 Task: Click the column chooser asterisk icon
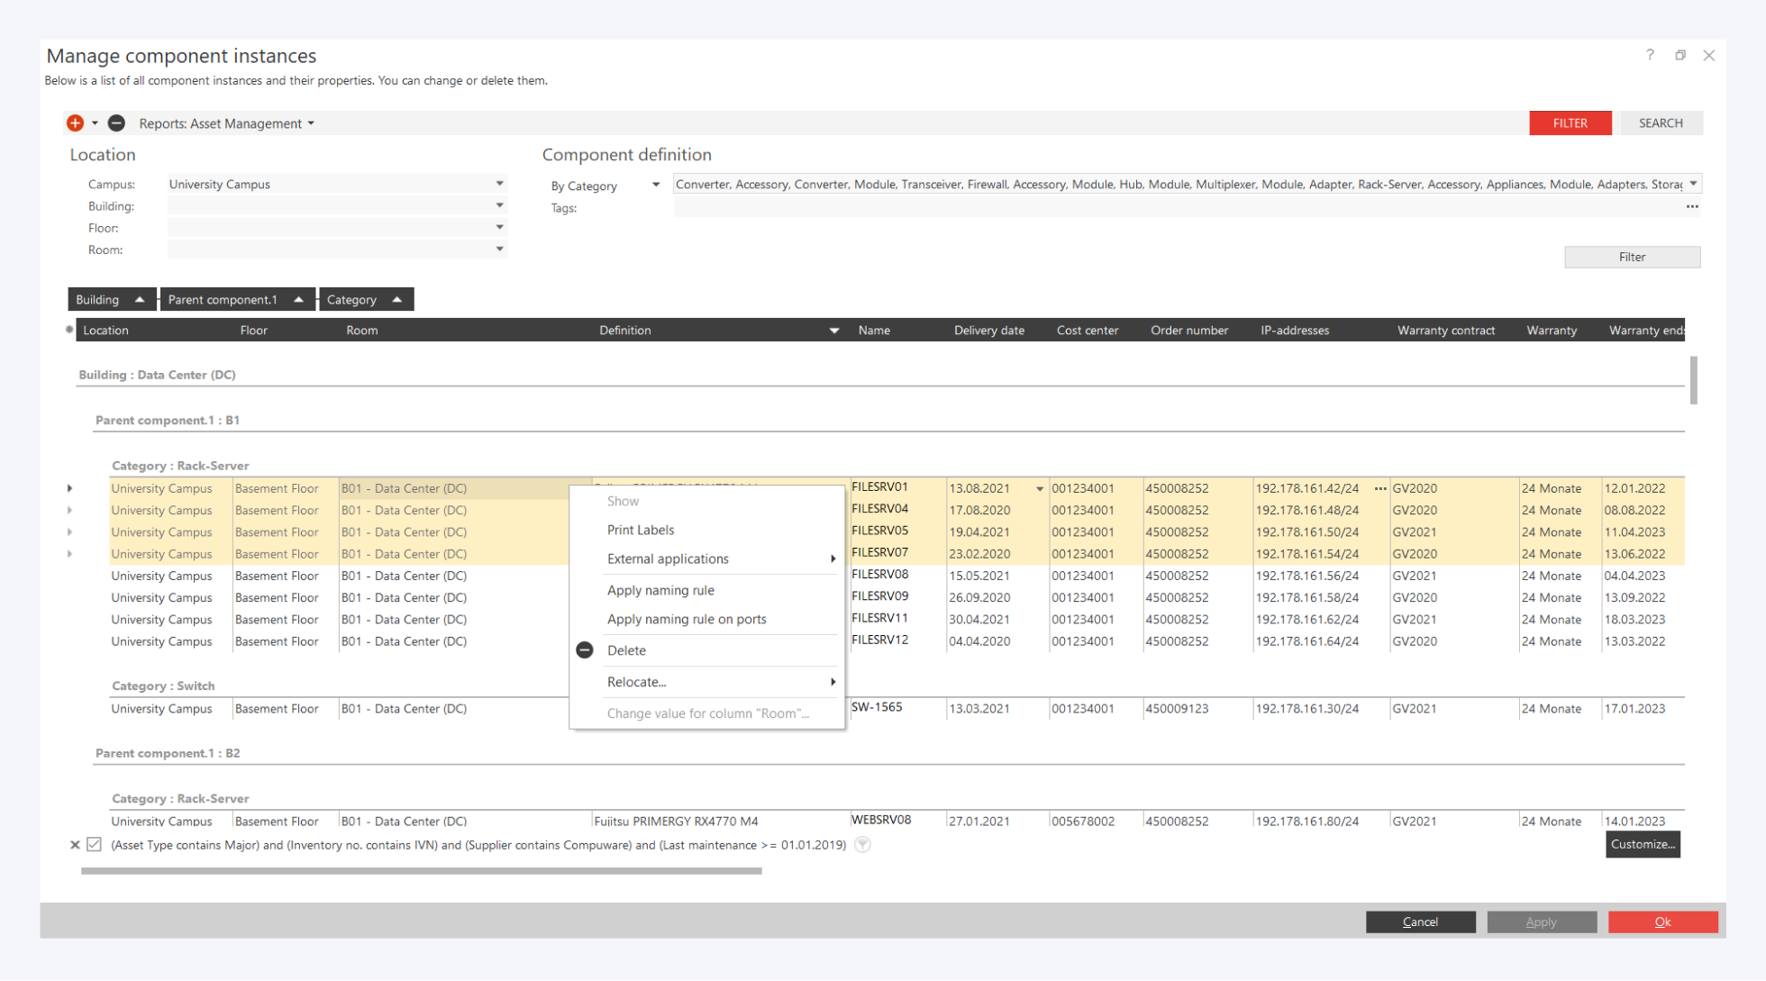click(x=69, y=330)
